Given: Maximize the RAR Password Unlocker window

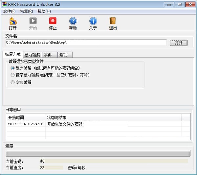Looking at the screenshot, I should click(180, 5).
